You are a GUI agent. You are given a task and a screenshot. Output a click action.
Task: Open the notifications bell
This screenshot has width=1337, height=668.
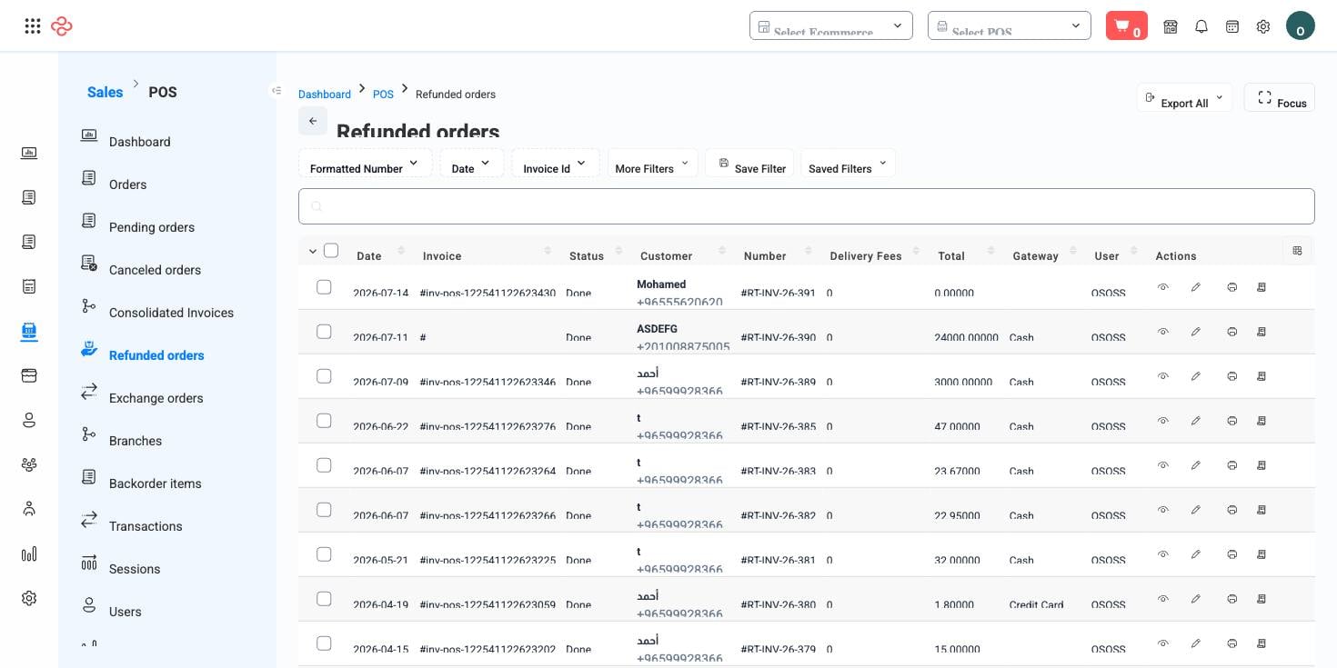pos(1201,26)
